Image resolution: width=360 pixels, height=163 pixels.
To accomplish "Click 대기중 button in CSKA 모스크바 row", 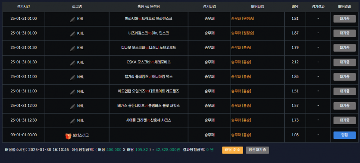I will click(x=344, y=62).
